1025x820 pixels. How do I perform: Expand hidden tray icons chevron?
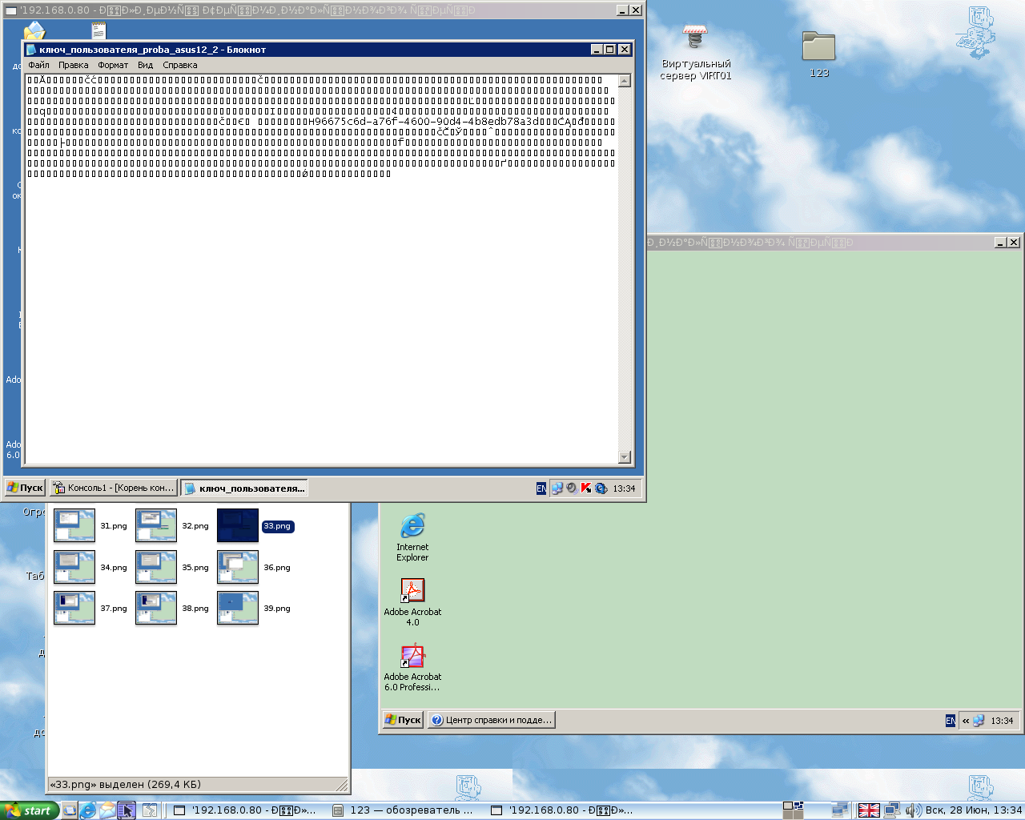(x=966, y=721)
